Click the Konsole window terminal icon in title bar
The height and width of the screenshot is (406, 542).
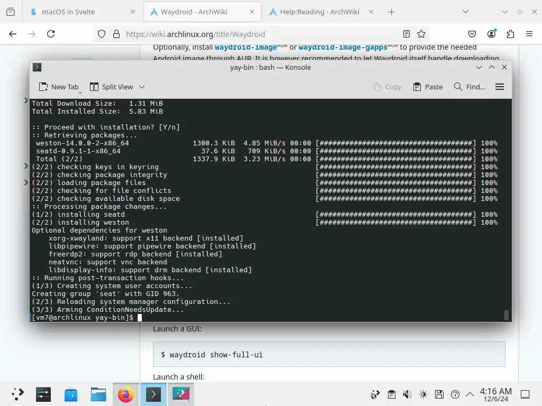37,67
